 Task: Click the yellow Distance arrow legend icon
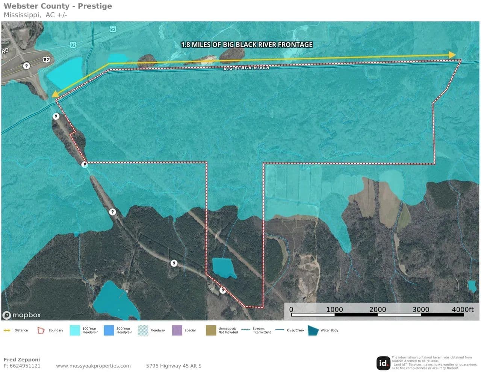pos(7,331)
